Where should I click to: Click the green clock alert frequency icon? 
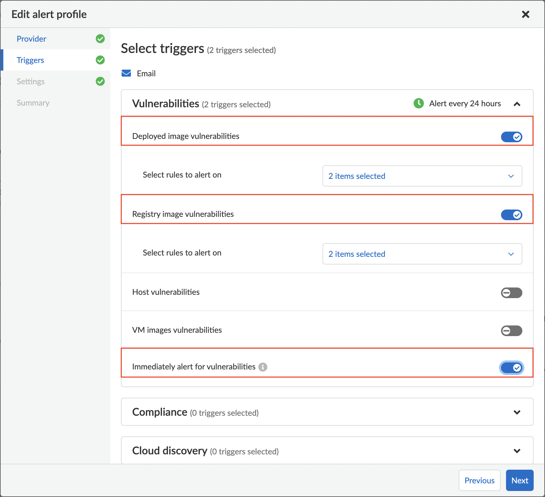click(419, 103)
